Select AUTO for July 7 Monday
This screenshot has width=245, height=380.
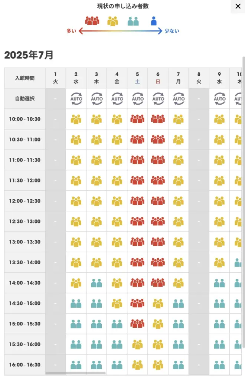(178, 99)
